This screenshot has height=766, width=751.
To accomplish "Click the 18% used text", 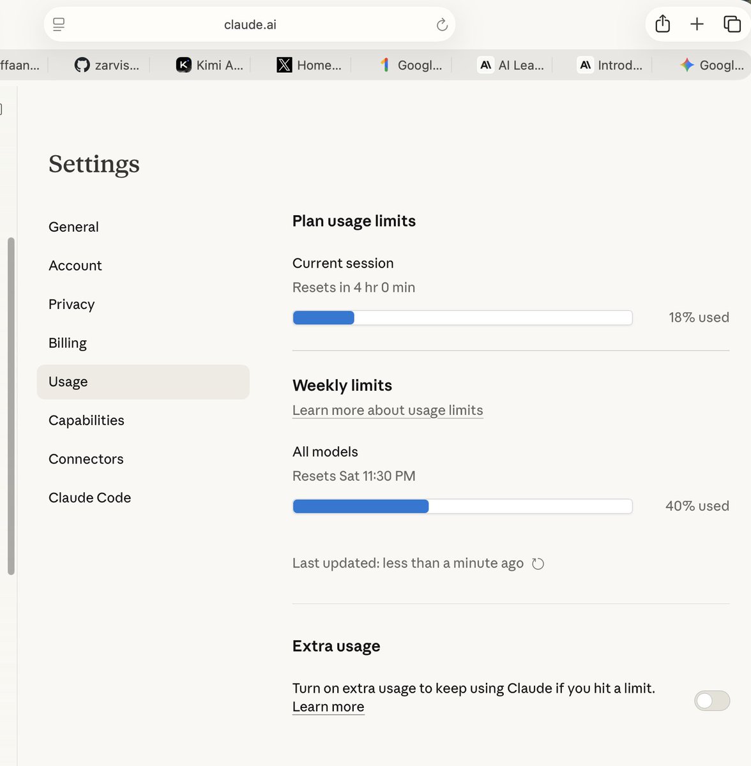I will coord(699,317).
